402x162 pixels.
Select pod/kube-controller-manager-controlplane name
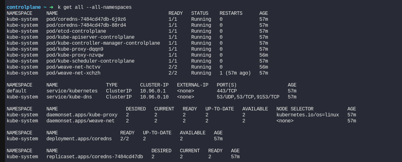pos(103,43)
